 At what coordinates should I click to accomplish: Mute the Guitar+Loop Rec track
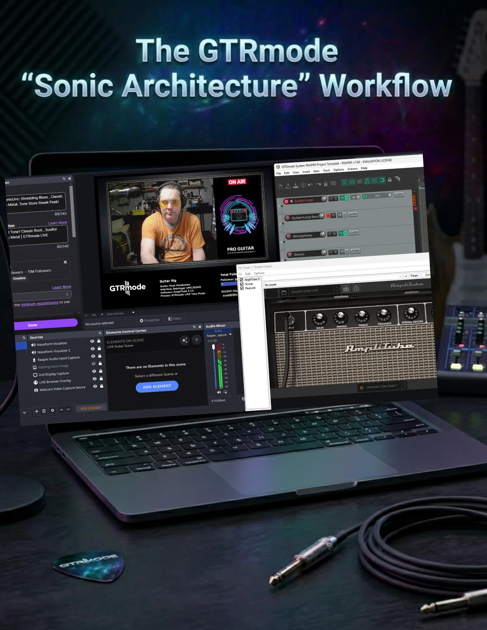[x=328, y=216]
